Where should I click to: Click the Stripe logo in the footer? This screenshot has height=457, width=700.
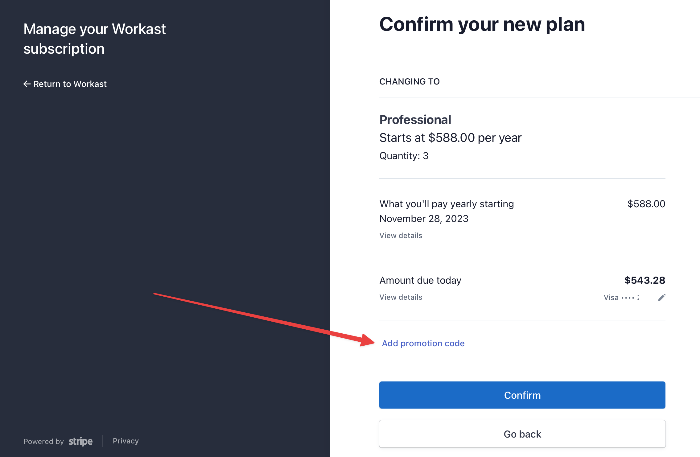click(80, 441)
